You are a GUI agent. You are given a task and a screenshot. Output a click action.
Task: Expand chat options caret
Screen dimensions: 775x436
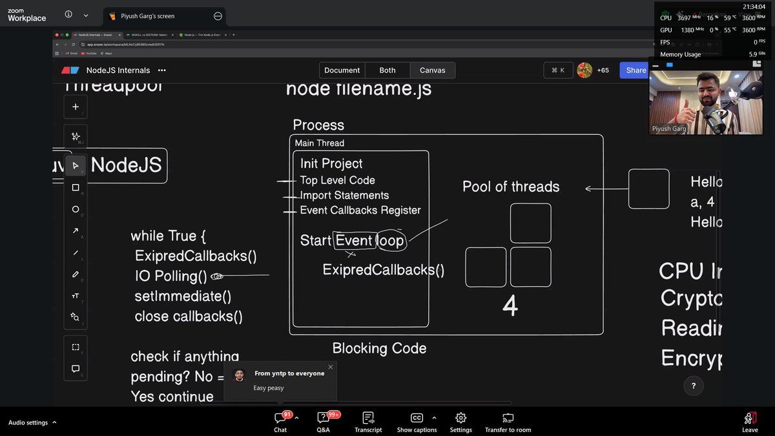[x=296, y=418]
